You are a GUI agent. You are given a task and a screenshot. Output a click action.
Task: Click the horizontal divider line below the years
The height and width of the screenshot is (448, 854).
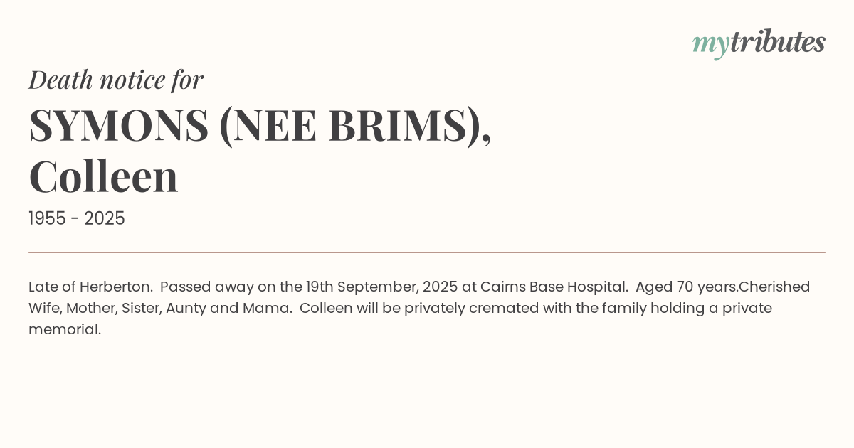(x=427, y=252)
